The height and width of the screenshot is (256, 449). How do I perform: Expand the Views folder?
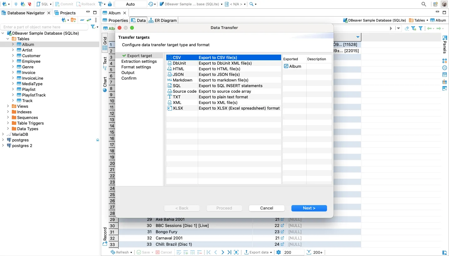pos(8,106)
